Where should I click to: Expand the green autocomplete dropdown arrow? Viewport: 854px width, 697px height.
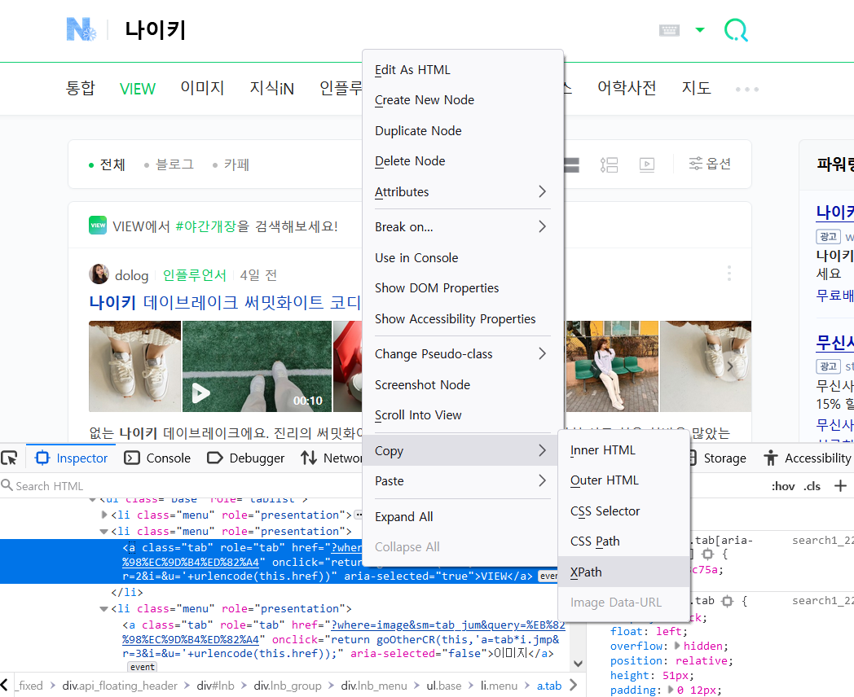(x=700, y=30)
